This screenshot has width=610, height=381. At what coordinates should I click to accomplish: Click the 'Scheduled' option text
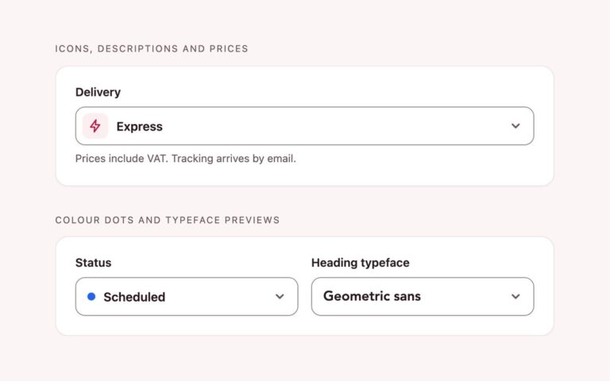pos(134,297)
